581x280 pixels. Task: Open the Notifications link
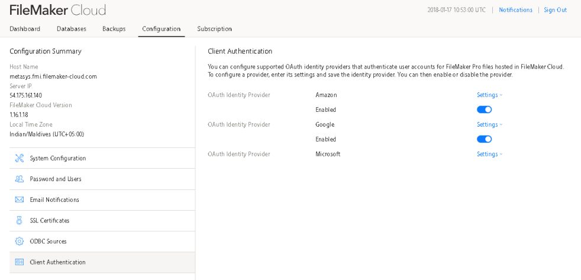(x=515, y=10)
